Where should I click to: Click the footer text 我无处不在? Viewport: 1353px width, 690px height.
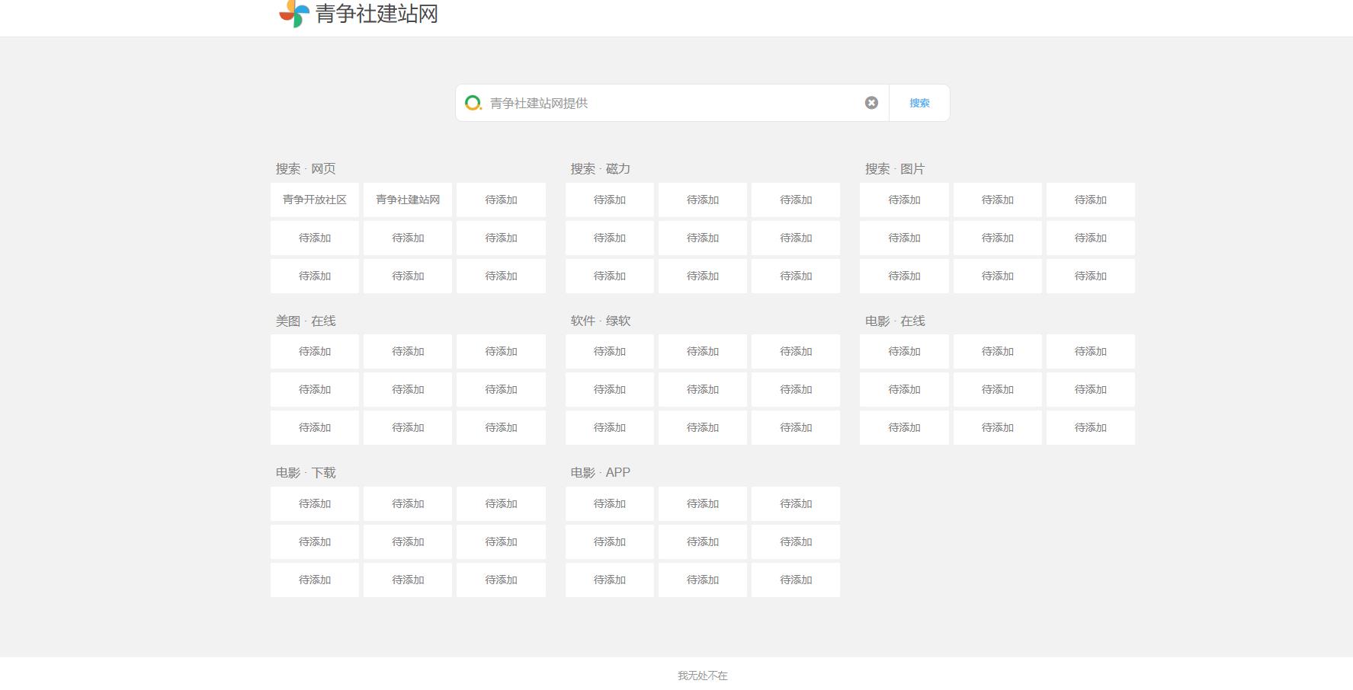pyautogui.click(x=703, y=676)
